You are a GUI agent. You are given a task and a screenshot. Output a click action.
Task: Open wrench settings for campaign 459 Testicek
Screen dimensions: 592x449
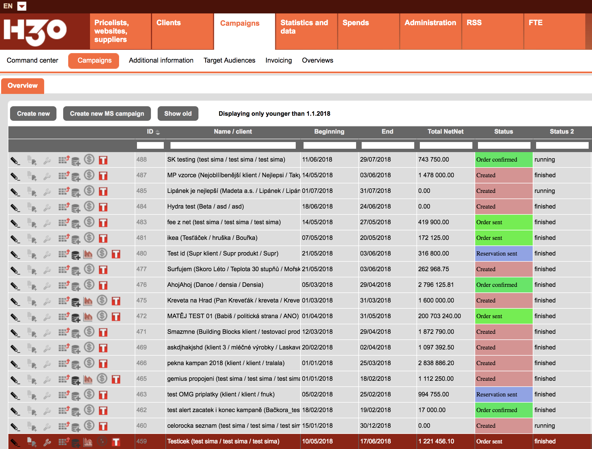click(47, 443)
